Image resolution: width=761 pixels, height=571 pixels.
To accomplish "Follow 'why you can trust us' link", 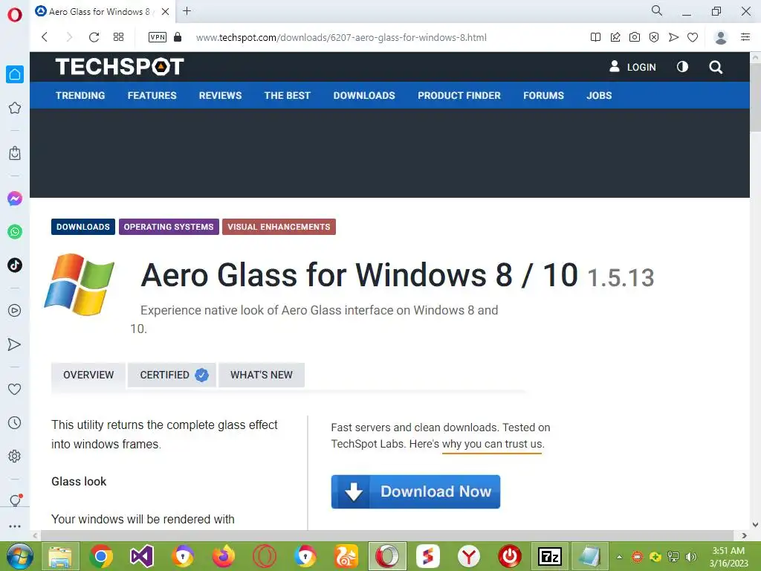I will click(493, 444).
